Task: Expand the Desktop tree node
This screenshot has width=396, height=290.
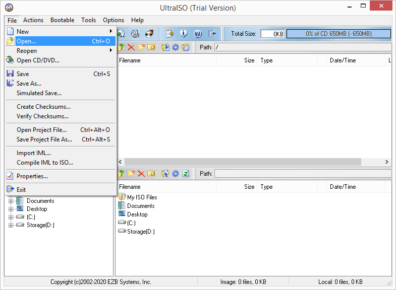Action: click(11, 209)
